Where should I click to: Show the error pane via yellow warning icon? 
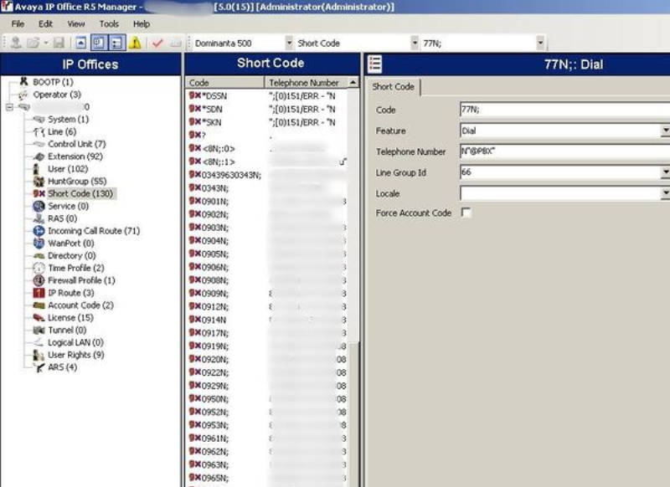click(135, 43)
